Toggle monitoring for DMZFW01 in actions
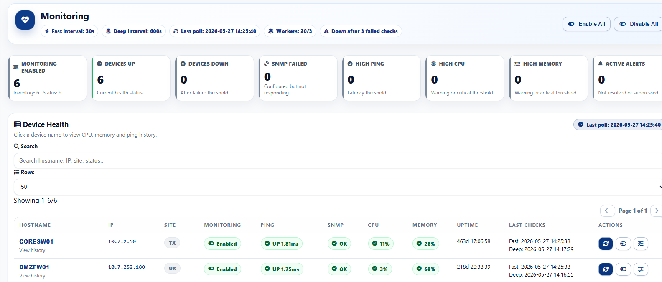Viewport: 662px width, 282px height. tap(623, 269)
